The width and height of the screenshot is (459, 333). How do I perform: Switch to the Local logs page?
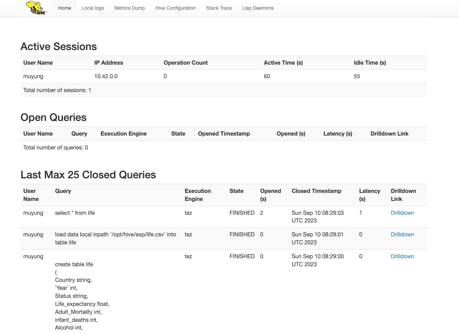92,8
